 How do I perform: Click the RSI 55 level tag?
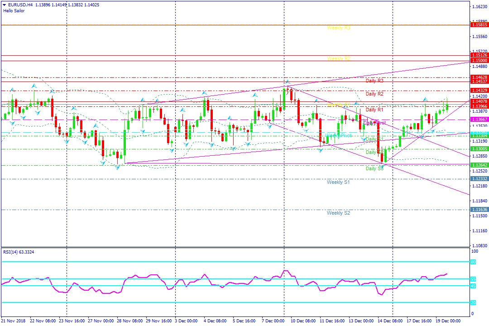pos(473,279)
